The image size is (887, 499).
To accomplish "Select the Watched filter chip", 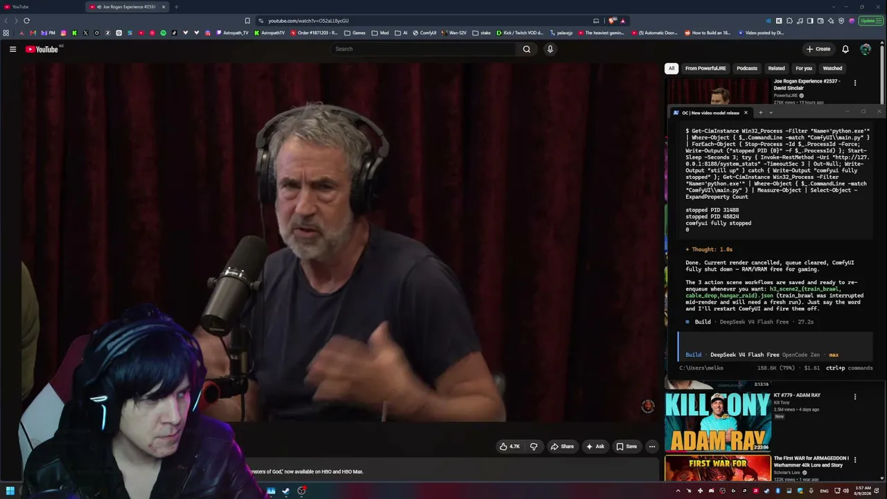I will (832, 69).
